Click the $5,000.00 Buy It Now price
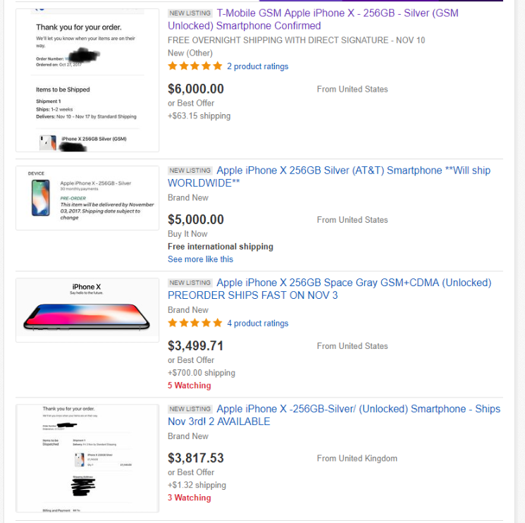Screen dimensions: 525x523 click(196, 219)
